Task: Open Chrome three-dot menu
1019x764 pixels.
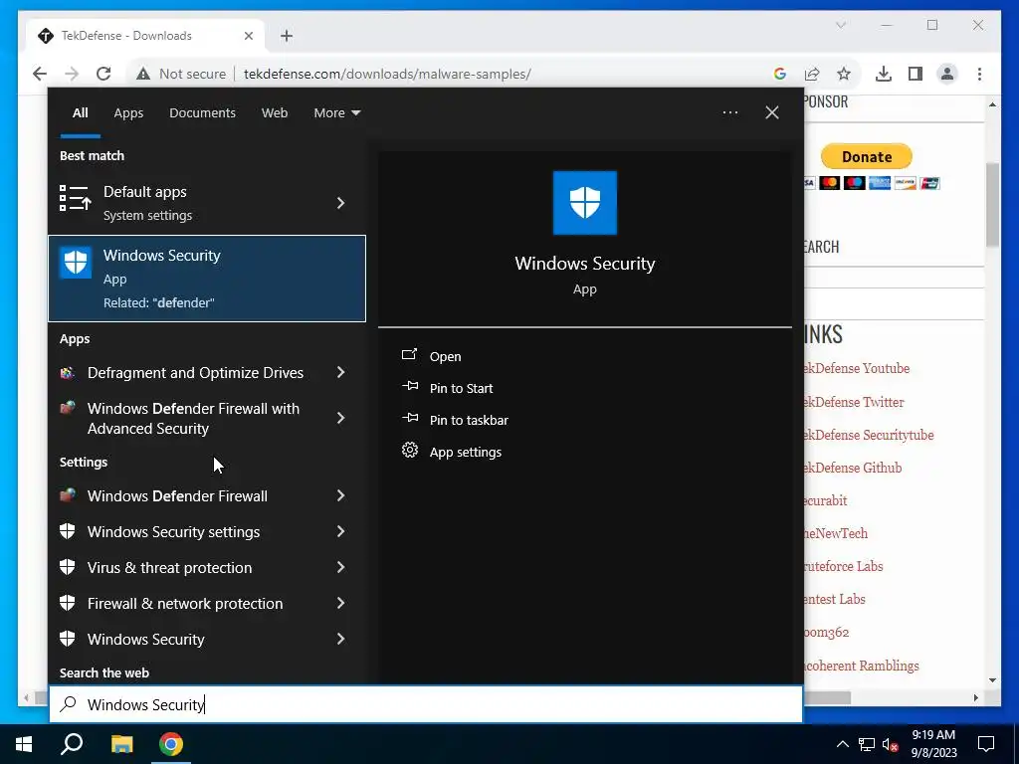Action: click(x=979, y=74)
